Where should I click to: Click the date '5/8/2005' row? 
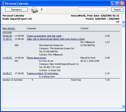[7, 33]
